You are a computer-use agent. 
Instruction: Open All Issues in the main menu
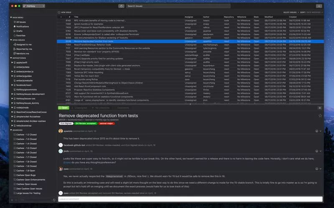21,22
